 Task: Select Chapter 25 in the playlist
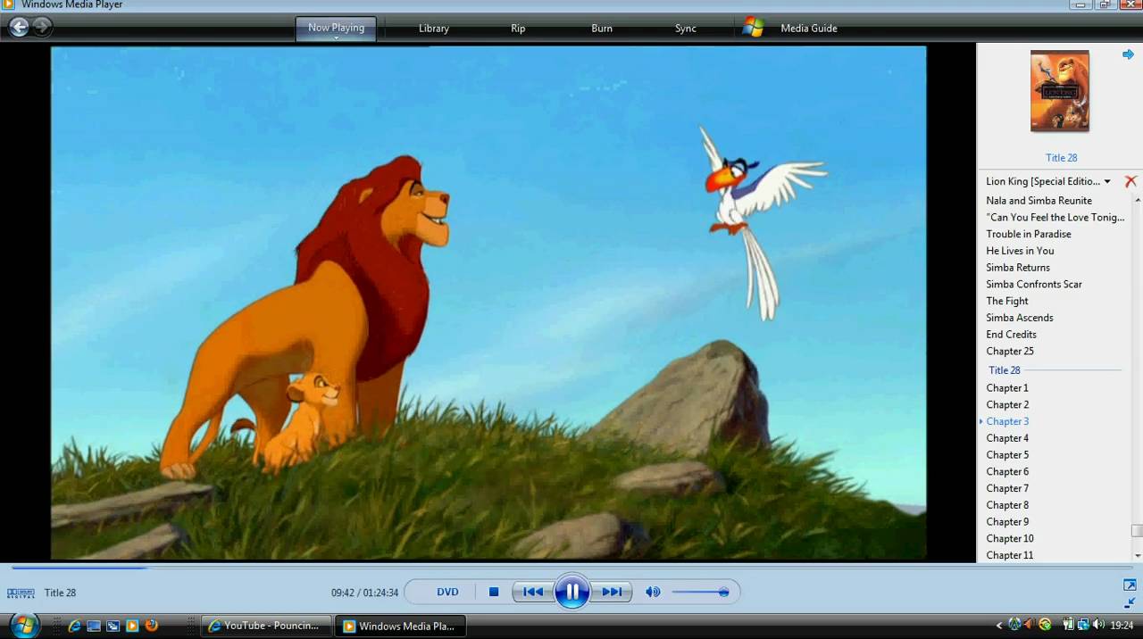pyautogui.click(x=1010, y=352)
